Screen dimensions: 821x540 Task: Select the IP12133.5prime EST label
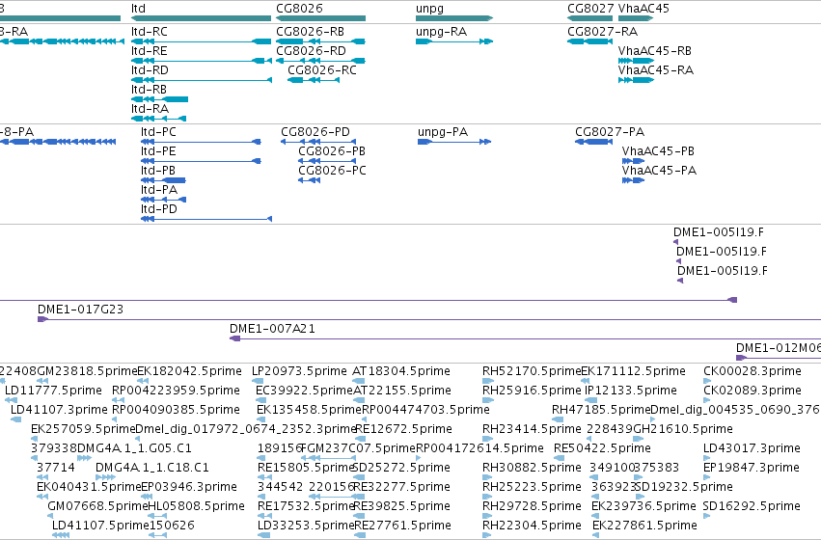click(x=630, y=391)
